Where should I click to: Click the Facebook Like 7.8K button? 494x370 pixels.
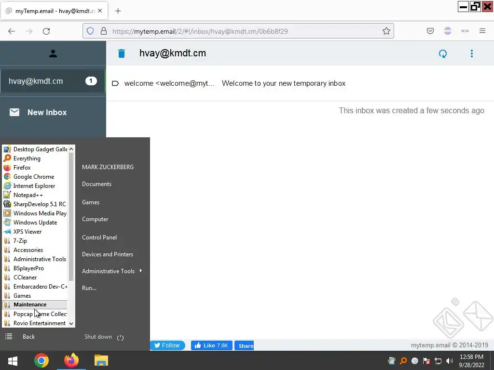point(212,345)
